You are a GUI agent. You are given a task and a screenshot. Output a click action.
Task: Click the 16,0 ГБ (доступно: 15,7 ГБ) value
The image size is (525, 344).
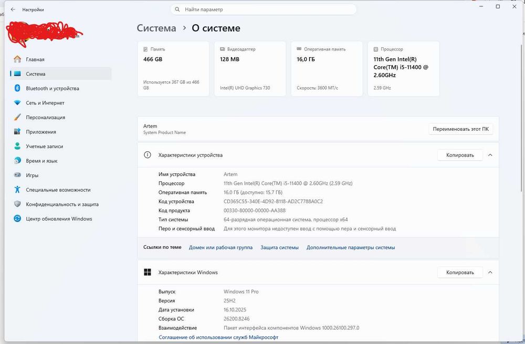[253, 192]
